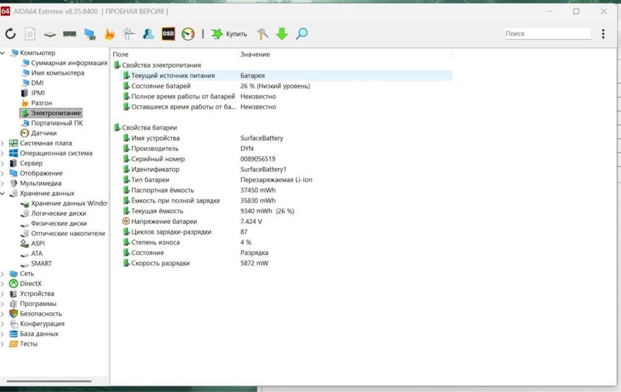The width and height of the screenshot is (621, 392).
Task: Open the three-dot main menu
Action: [603, 34]
